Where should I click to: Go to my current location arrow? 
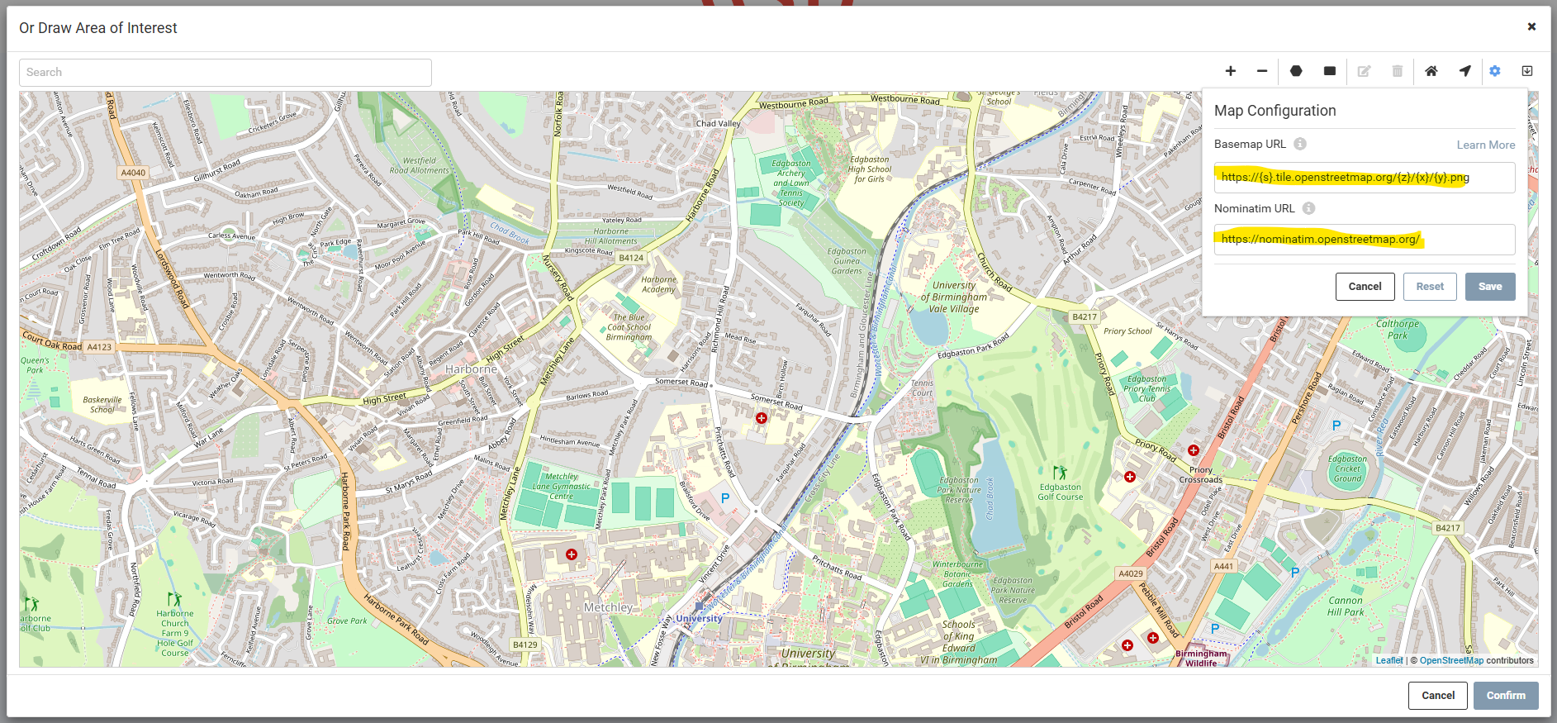pos(1464,71)
